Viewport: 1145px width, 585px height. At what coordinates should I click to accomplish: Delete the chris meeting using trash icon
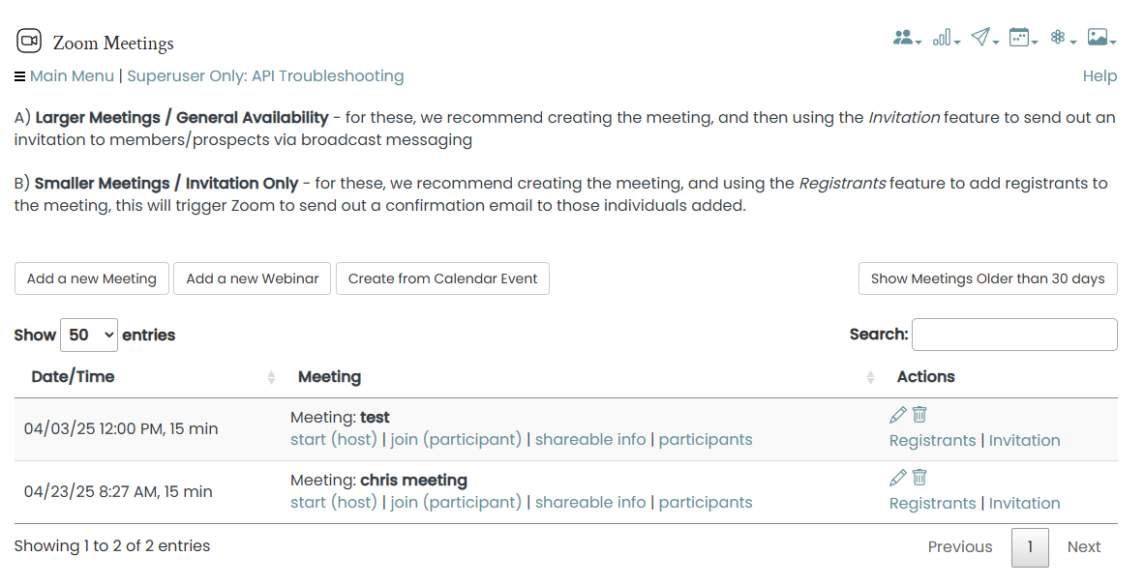[x=919, y=477]
